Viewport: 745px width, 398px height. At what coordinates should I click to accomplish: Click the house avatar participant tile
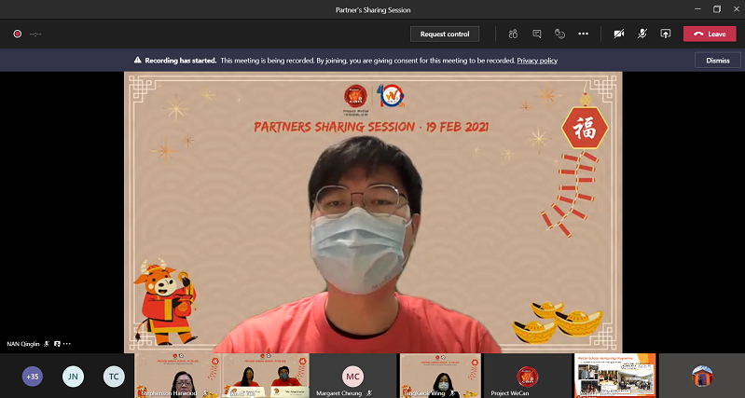point(702,376)
